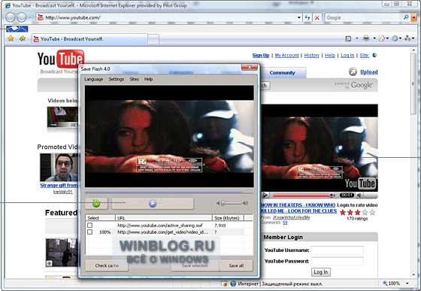Image resolution: width=421 pixels, height=291 pixels.
Task: Adjust the Save Flash volume slider
Action: pyautogui.click(x=232, y=203)
